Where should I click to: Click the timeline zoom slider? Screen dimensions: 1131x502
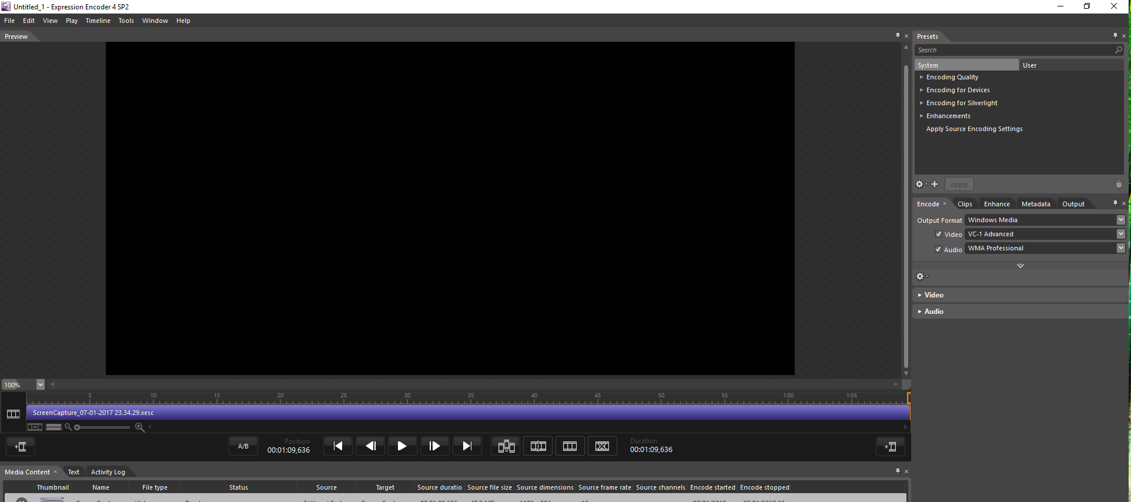tap(103, 427)
